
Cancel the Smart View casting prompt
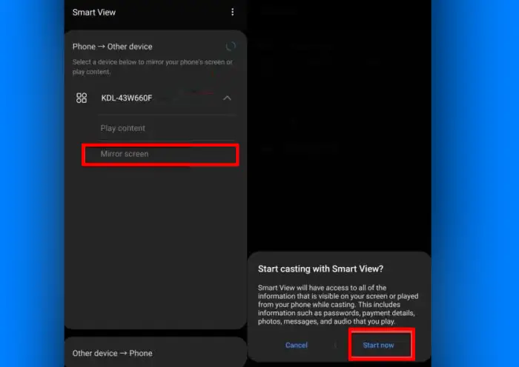coord(297,346)
